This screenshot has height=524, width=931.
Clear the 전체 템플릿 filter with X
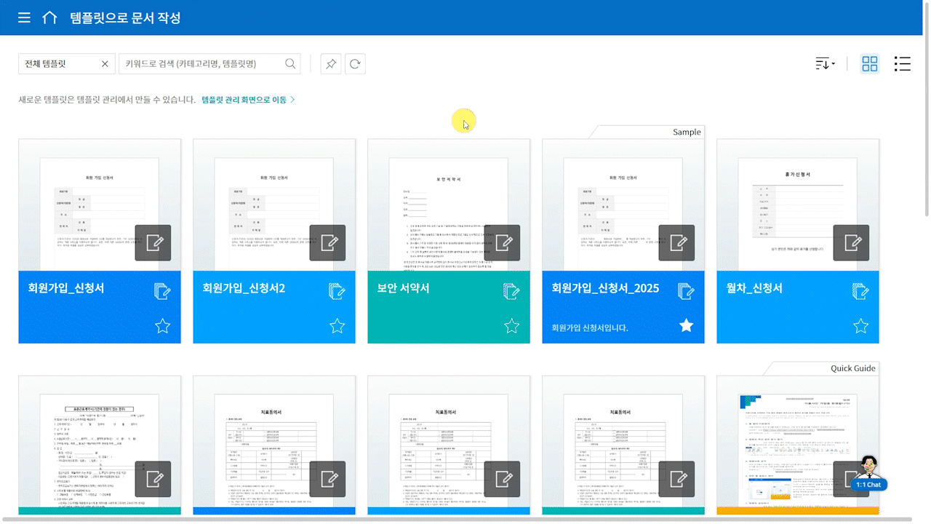pyautogui.click(x=105, y=64)
